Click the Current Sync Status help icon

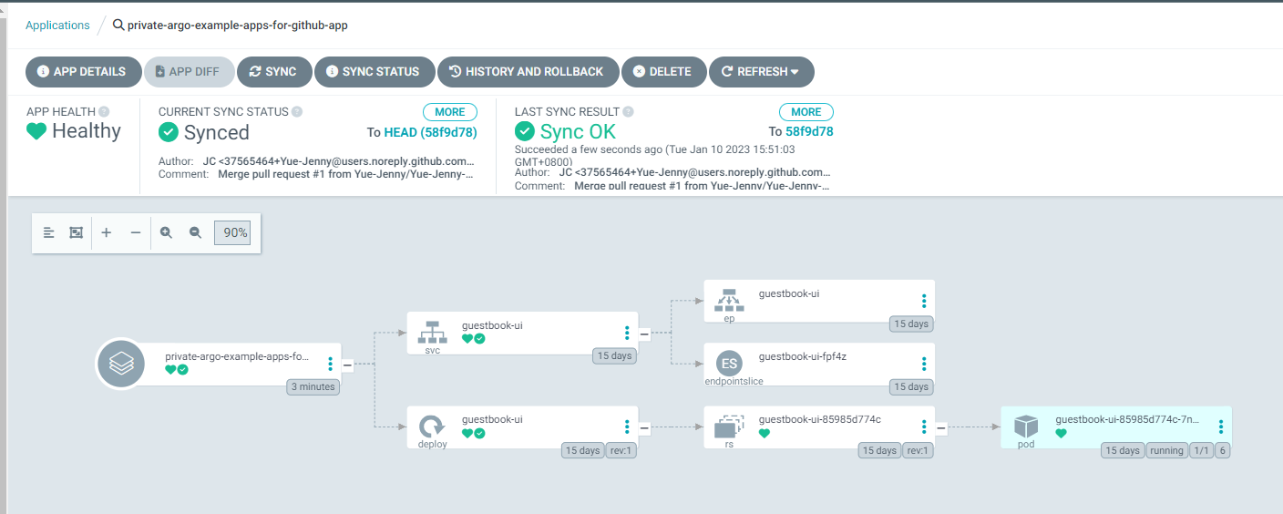[x=298, y=111]
